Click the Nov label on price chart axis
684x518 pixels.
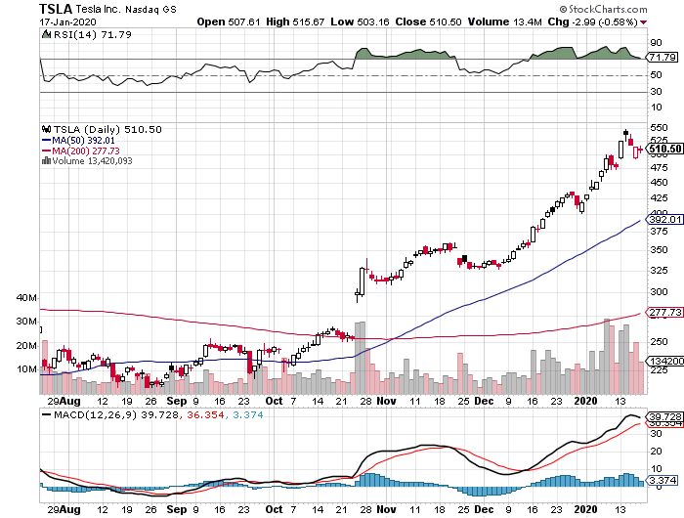386,401
